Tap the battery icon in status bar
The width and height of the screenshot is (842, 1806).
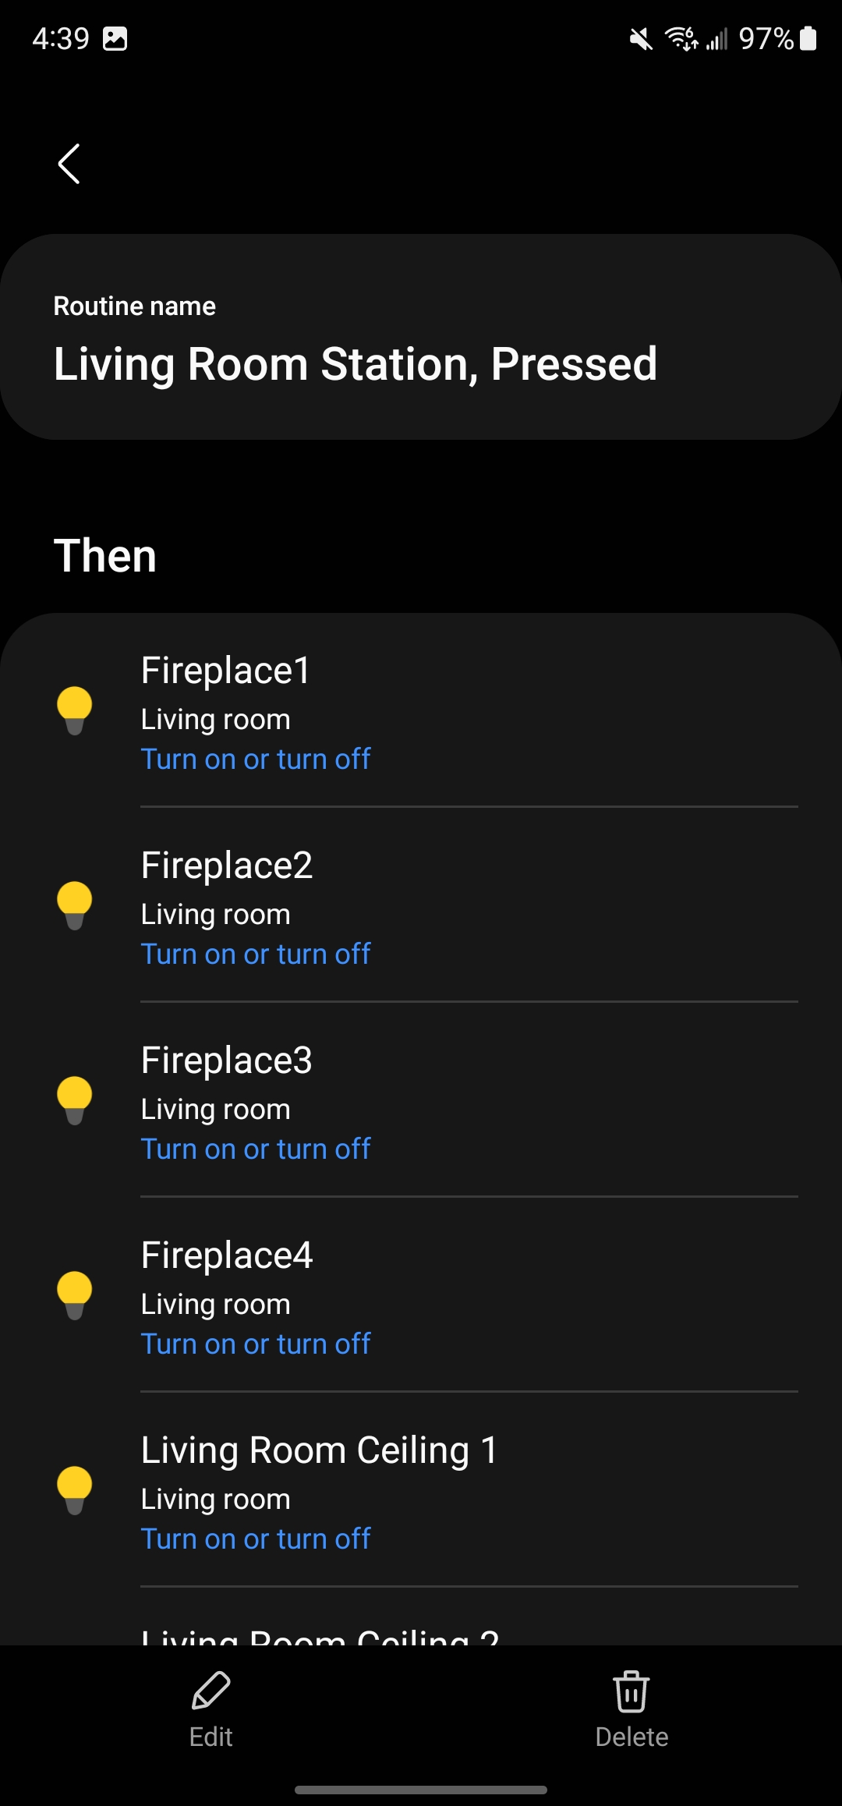[x=808, y=38]
